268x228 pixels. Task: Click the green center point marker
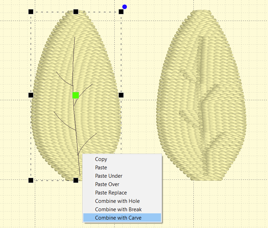pyautogui.click(x=76, y=95)
